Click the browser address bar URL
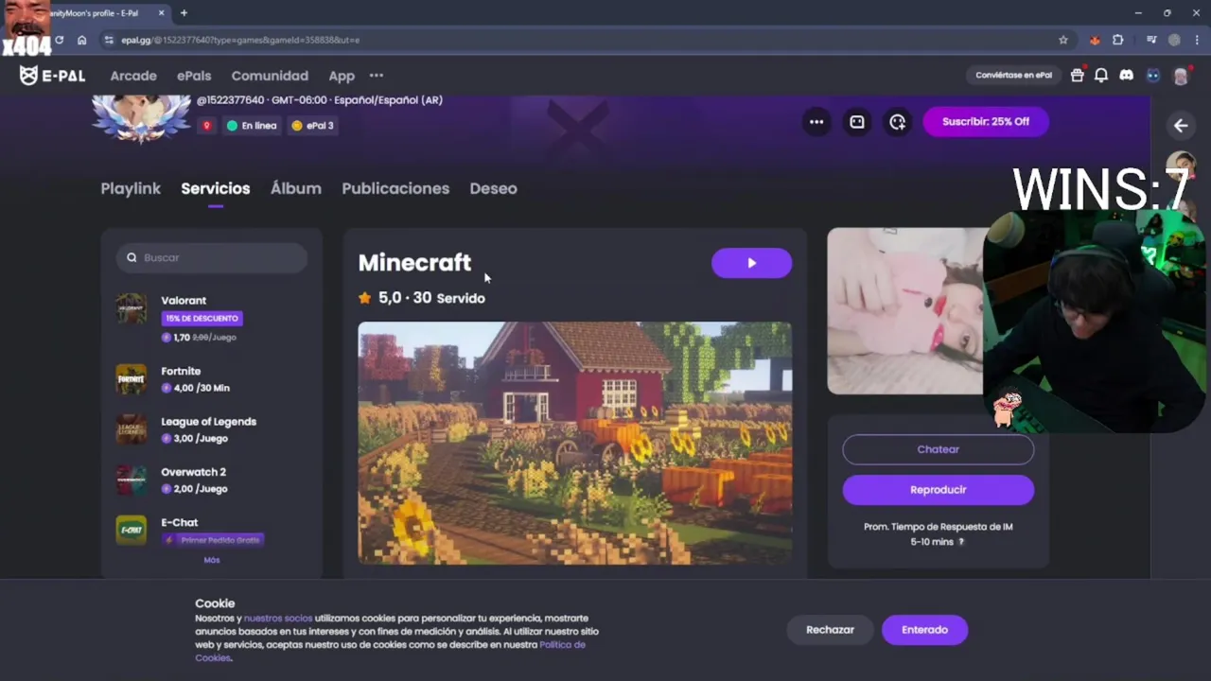1211x681 pixels. [x=240, y=40]
